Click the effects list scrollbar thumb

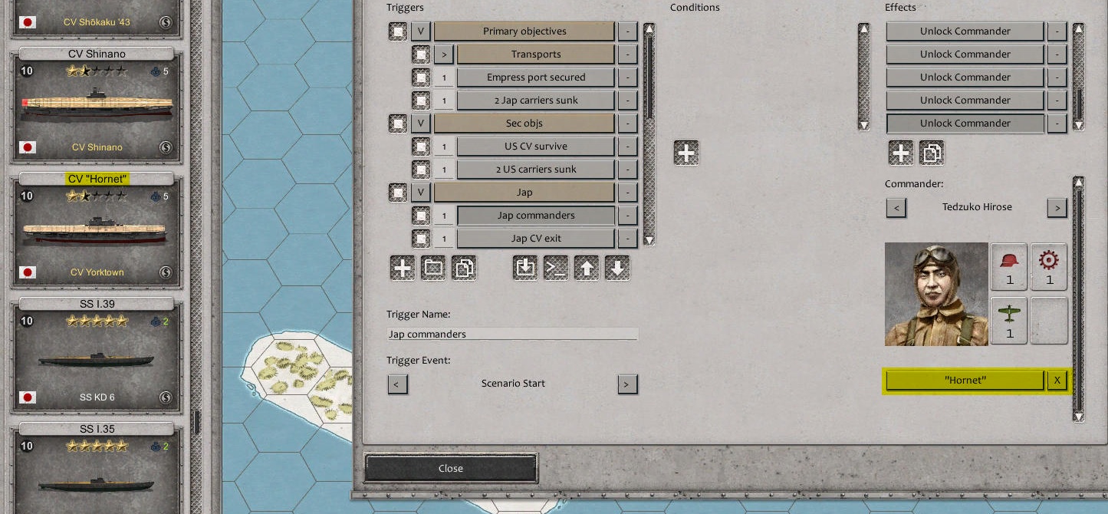(1078, 104)
